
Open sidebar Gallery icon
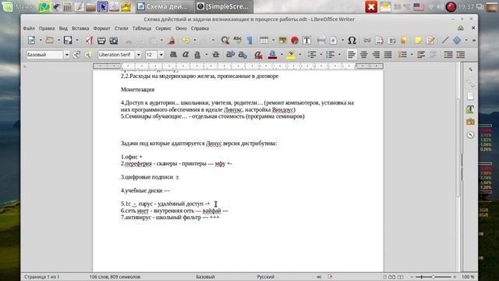point(470,122)
